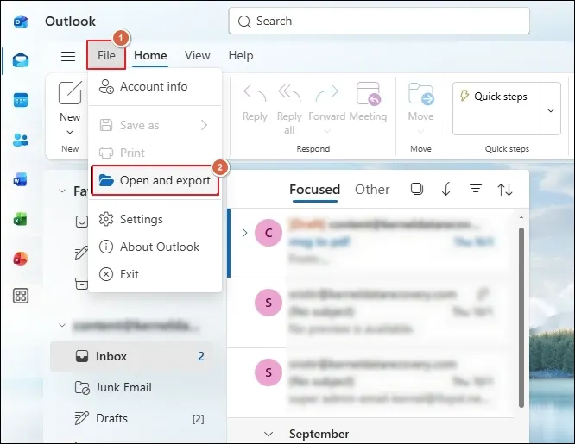Expand the first conversation thread chevron
Image resolution: width=575 pixels, height=444 pixels.
point(244,233)
